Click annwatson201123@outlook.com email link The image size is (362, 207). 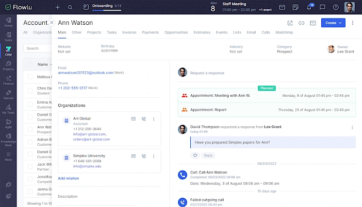pyautogui.click(x=85, y=72)
